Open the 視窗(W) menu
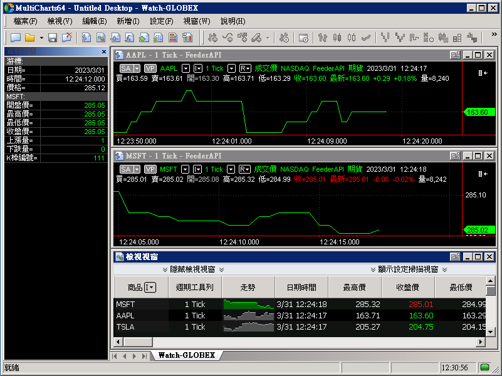 point(197,21)
